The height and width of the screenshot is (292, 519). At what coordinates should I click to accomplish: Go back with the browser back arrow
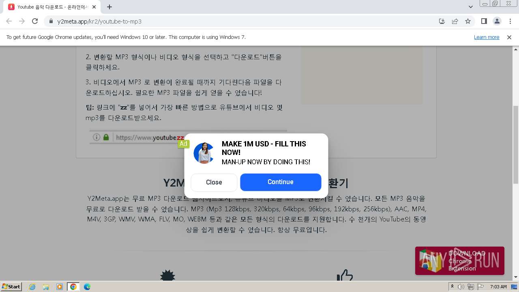[x=9, y=21]
